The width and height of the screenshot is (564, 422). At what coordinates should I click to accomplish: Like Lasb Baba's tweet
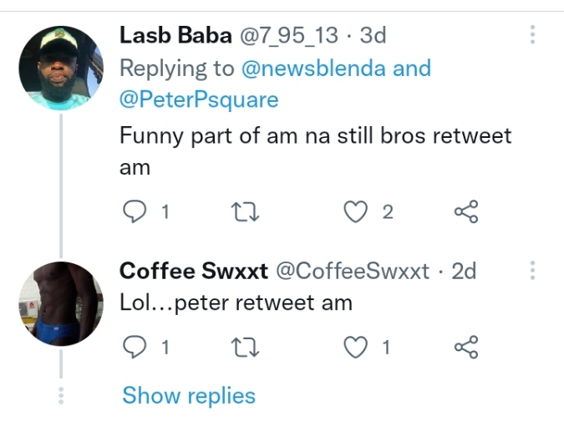[357, 212]
